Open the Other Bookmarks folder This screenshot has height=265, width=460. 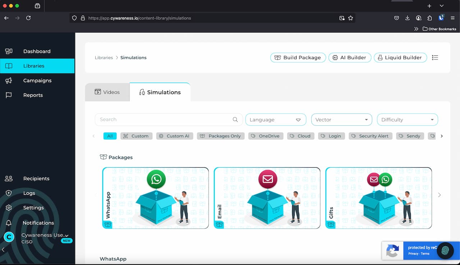coord(440,29)
